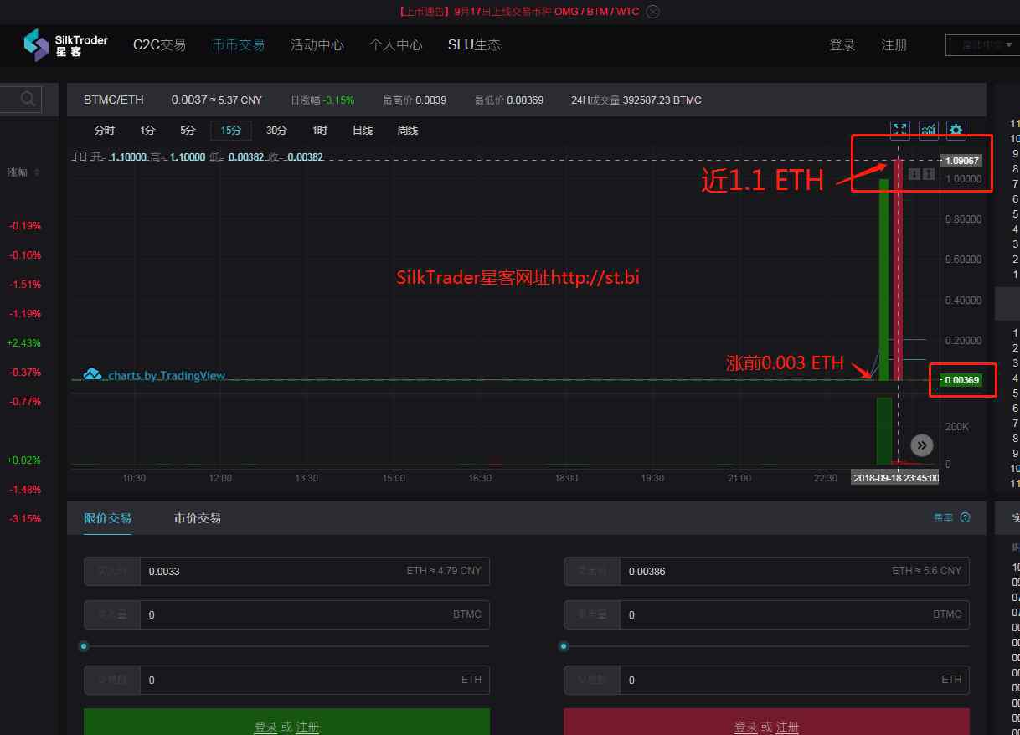Switch chart to 日线 interval

point(363,131)
